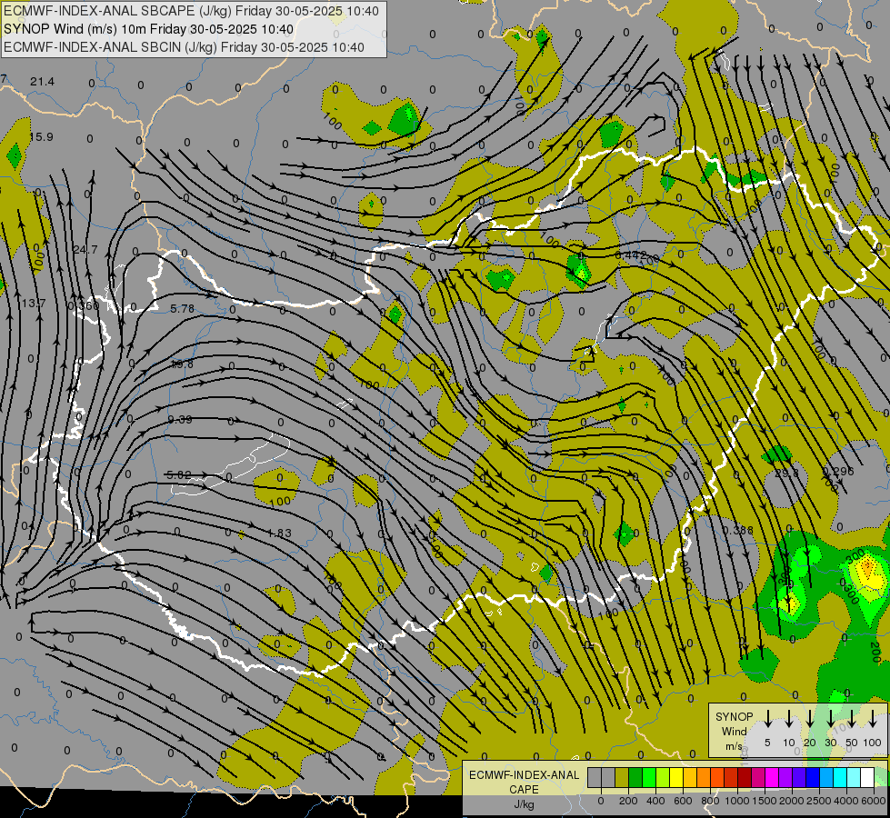
Task: Click the 24.7 value on the map
Action: (85, 249)
